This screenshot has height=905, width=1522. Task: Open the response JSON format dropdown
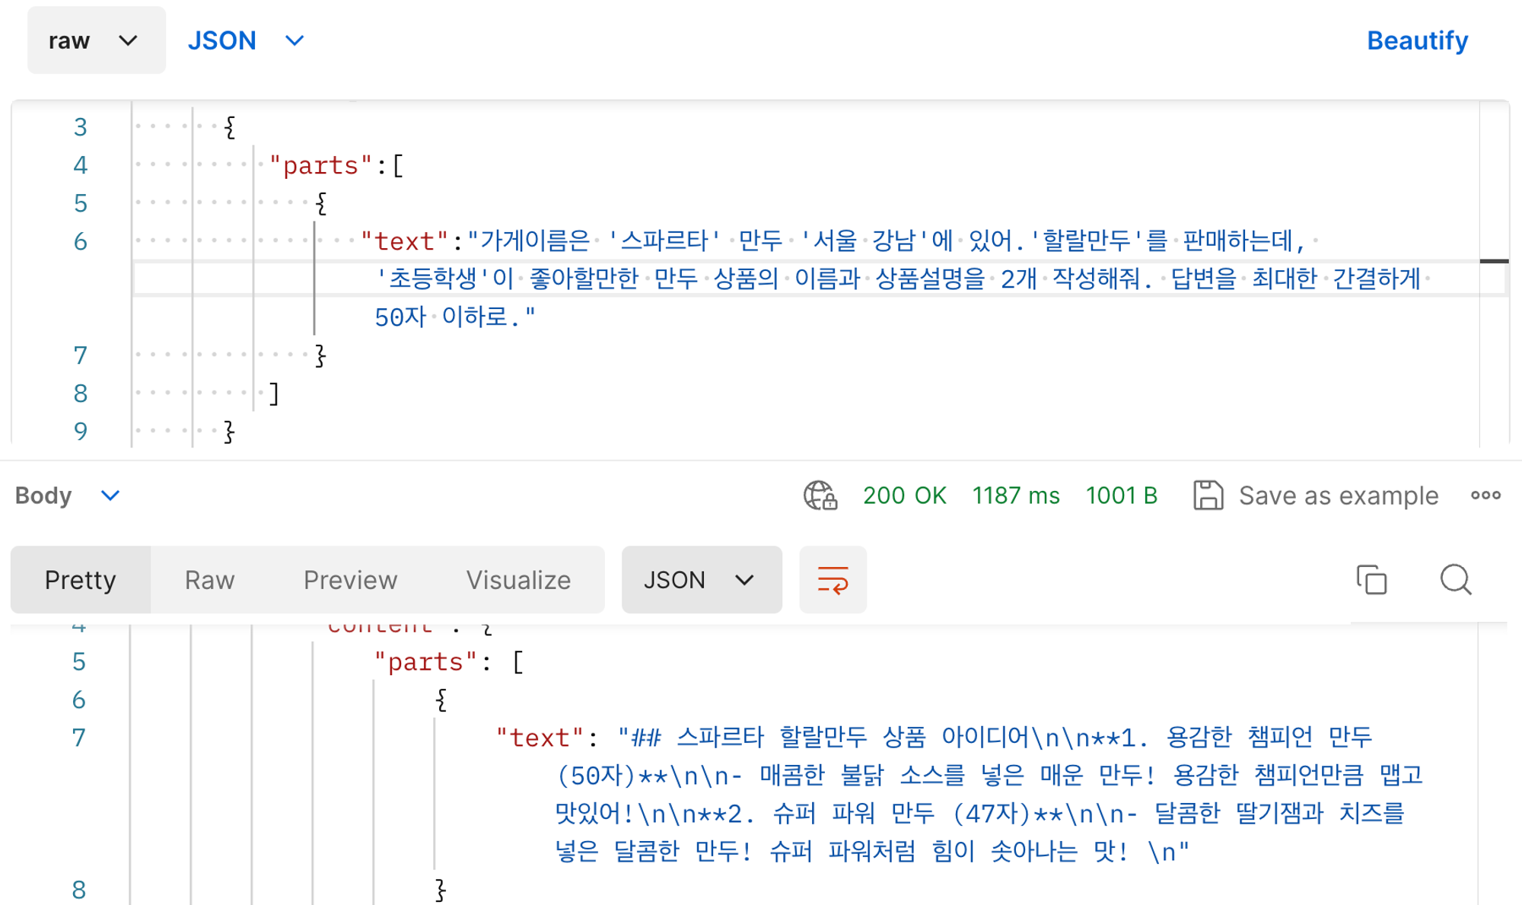701,580
